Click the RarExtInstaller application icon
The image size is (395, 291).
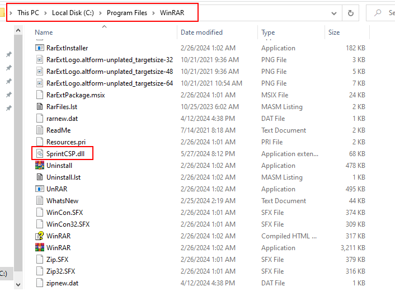coord(40,48)
